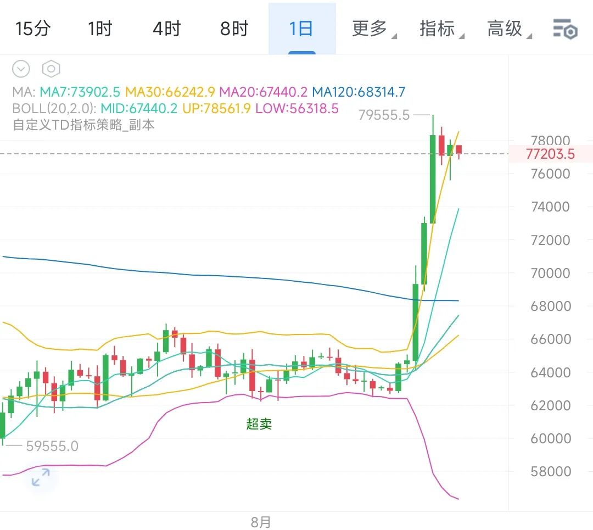The image size is (593, 530).
Task: Expand the 高级 advanced dropdown
Action: (509, 29)
